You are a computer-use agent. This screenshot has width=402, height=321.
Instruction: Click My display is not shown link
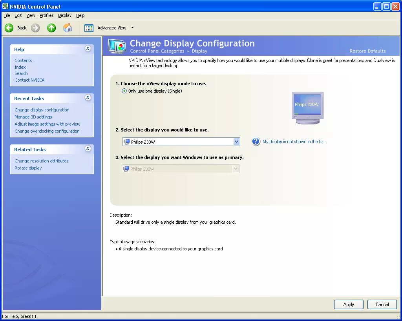294,142
